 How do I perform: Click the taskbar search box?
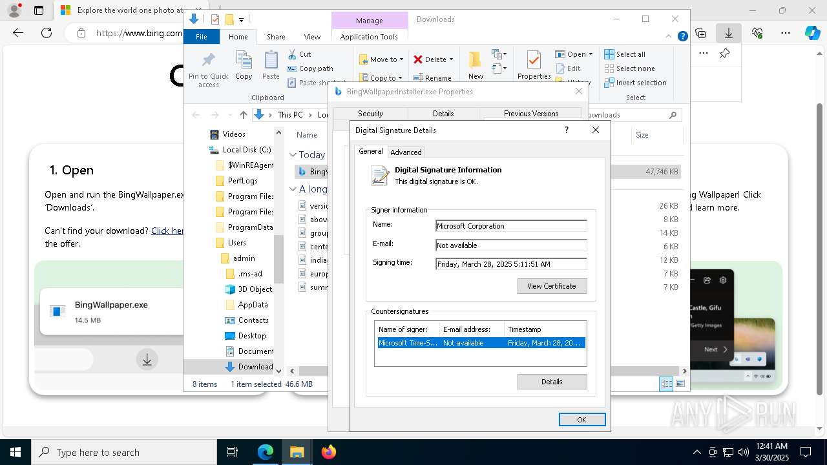tap(124, 452)
